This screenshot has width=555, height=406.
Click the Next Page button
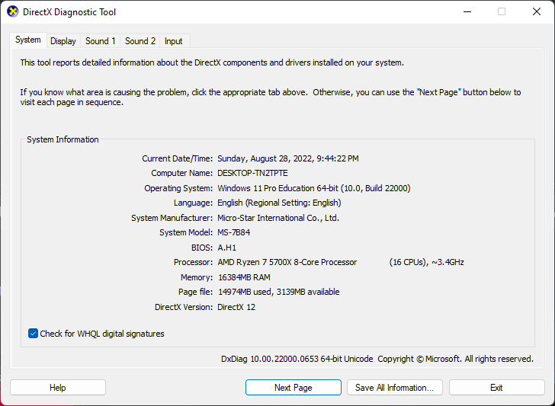point(293,388)
